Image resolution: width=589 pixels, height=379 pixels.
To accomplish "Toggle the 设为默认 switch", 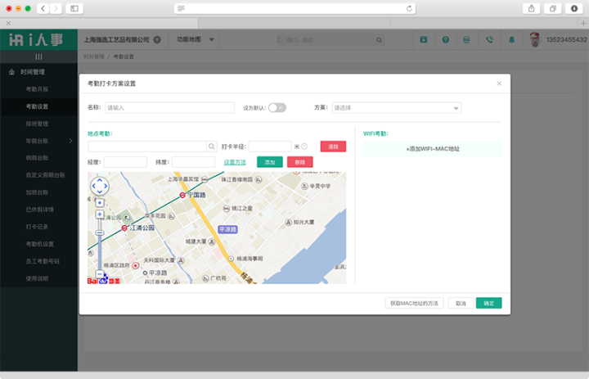I will [x=277, y=108].
